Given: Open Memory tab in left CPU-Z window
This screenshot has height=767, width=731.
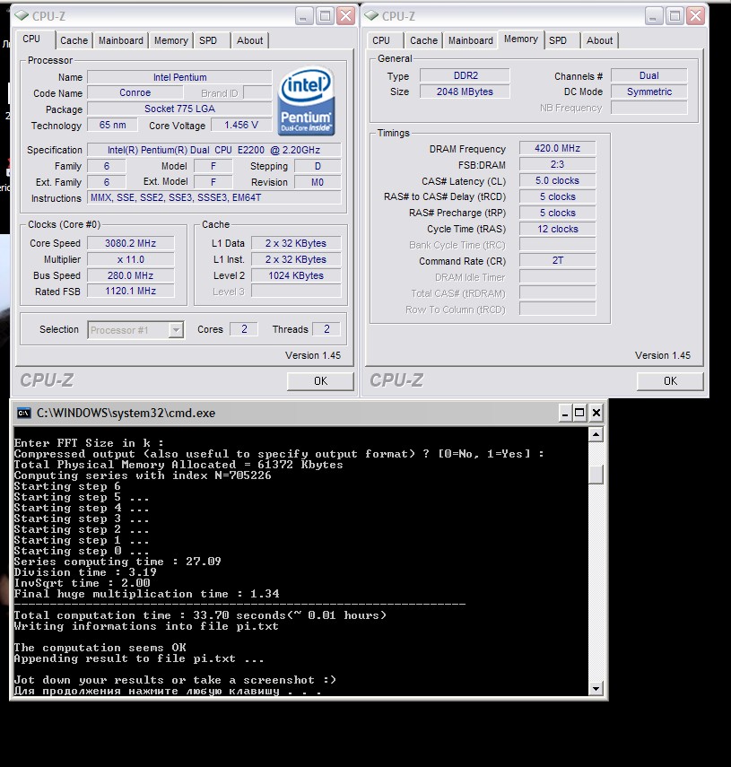Looking at the screenshot, I should (171, 40).
